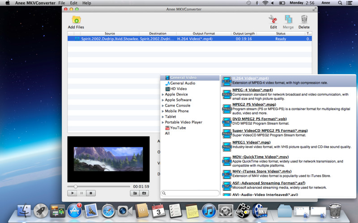
Task: Open Safari in the Dock
Action: pos(108,211)
